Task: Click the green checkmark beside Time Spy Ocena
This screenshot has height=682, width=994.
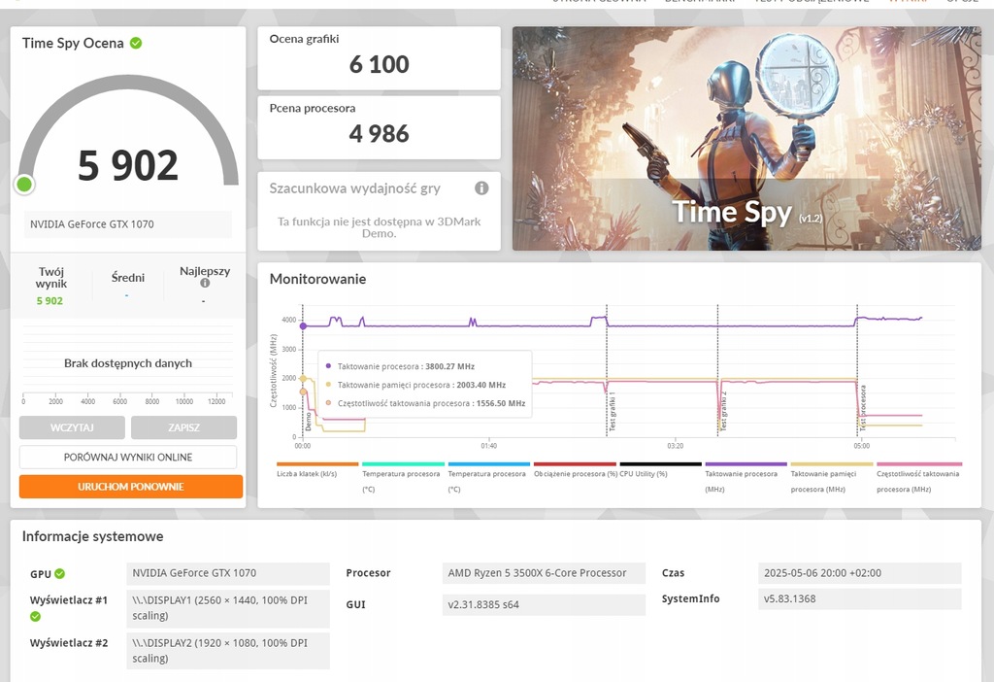Action: (x=136, y=43)
